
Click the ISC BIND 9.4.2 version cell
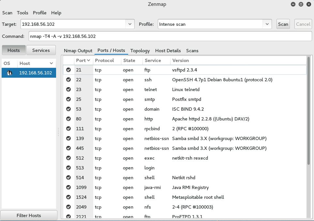[188, 109]
